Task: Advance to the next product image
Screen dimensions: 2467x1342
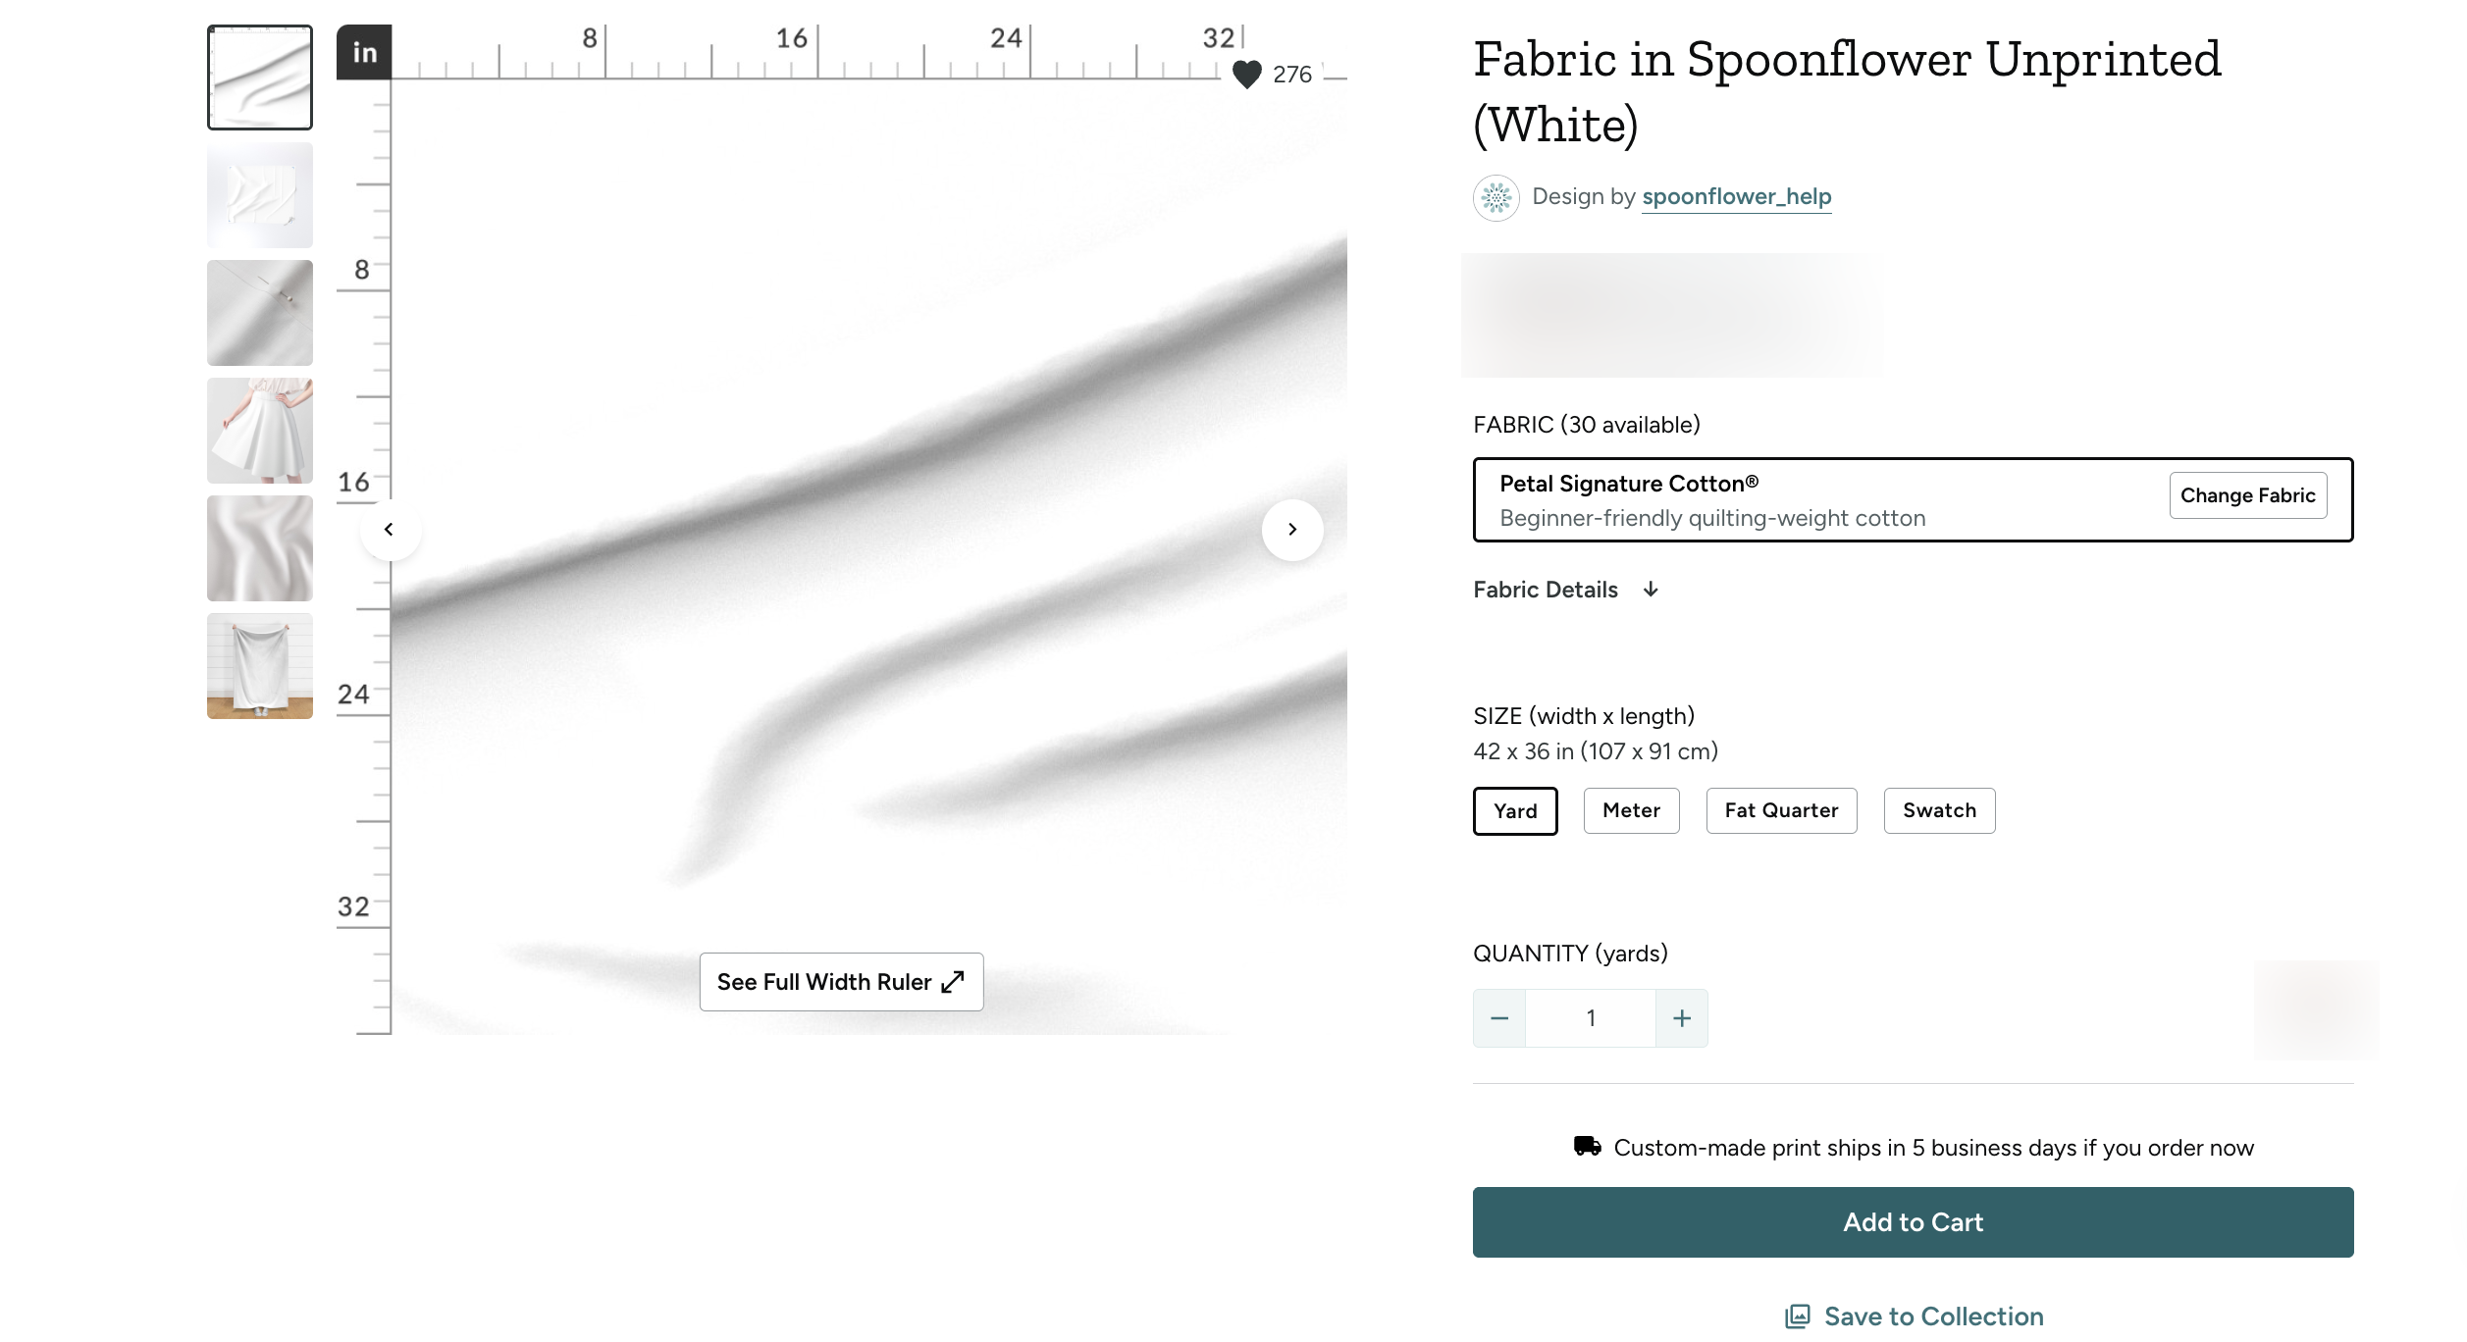Action: [1292, 530]
